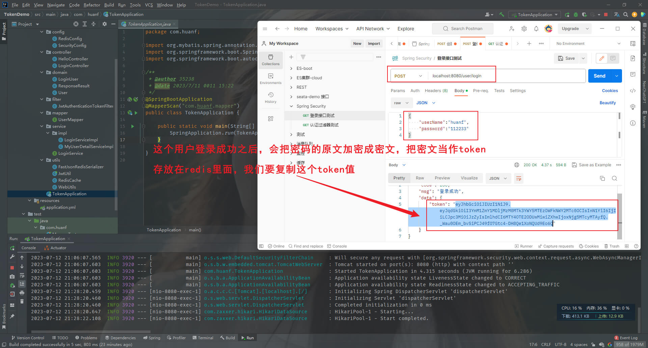This screenshot has width=648, height=348.
Task: Open the No Environment dropdown
Action: [588, 43]
